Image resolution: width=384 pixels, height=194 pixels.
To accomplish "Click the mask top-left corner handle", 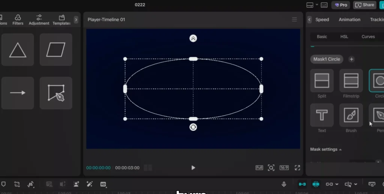I will 125,59.
